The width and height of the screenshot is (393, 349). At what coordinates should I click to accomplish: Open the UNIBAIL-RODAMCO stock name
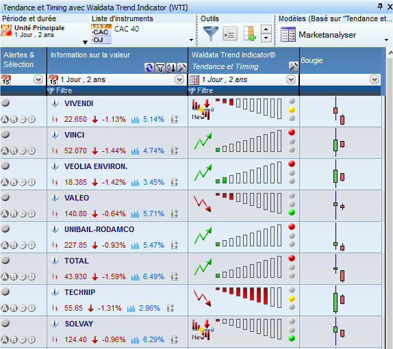99,229
